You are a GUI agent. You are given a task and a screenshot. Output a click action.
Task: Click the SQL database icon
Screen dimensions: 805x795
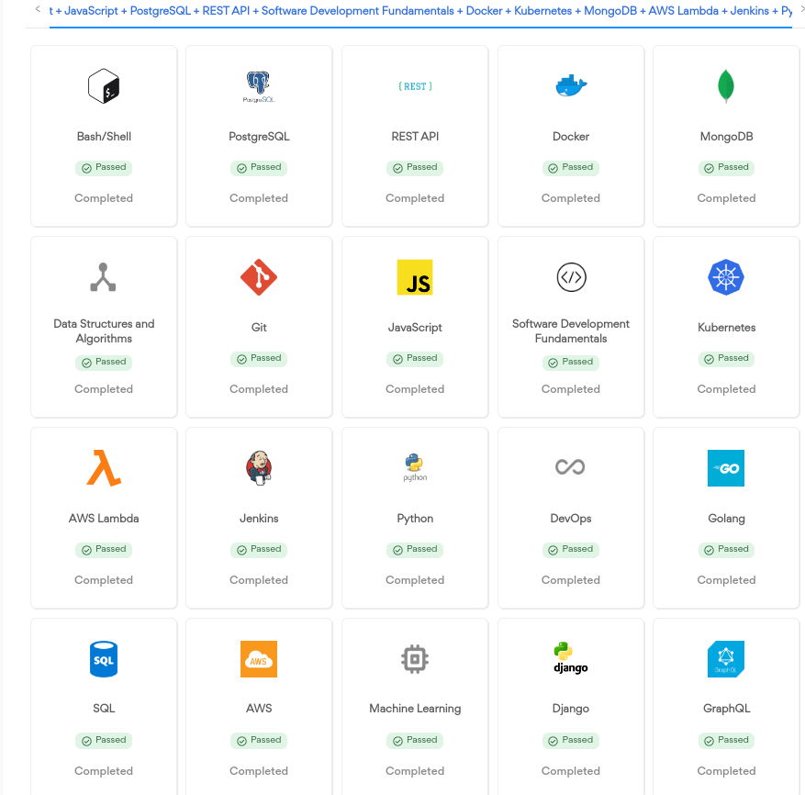[104, 659]
